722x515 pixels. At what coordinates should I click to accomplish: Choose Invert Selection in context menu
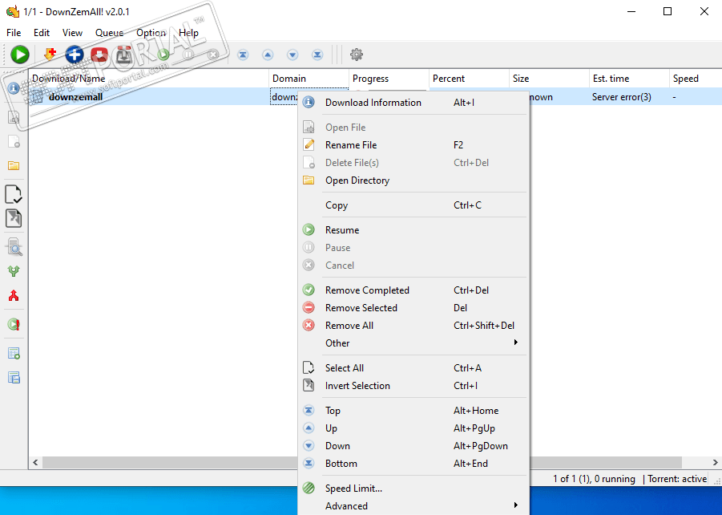pos(413,385)
